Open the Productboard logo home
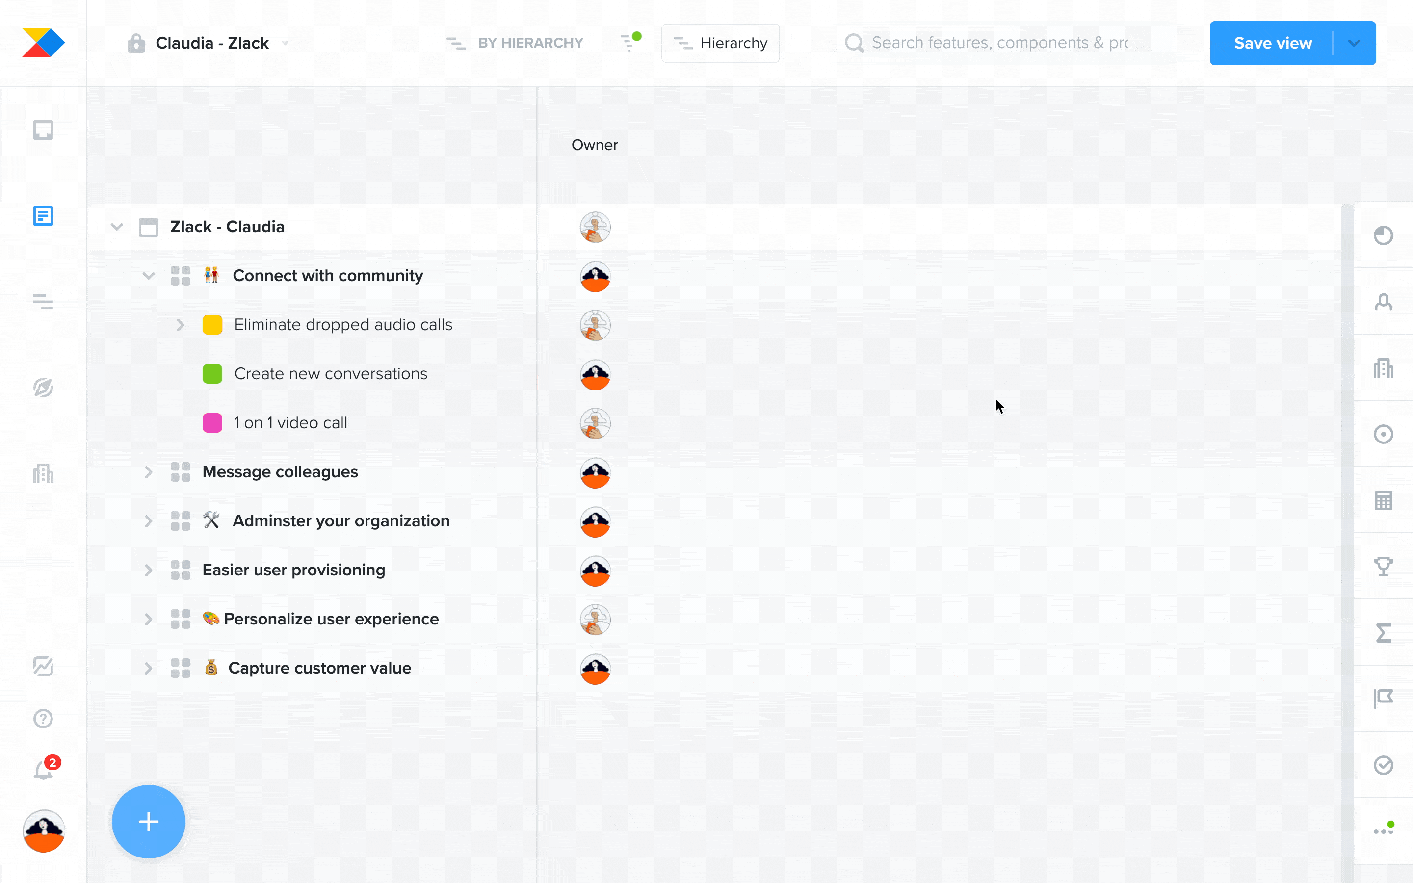This screenshot has width=1413, height=883. (x=43, y=43)
